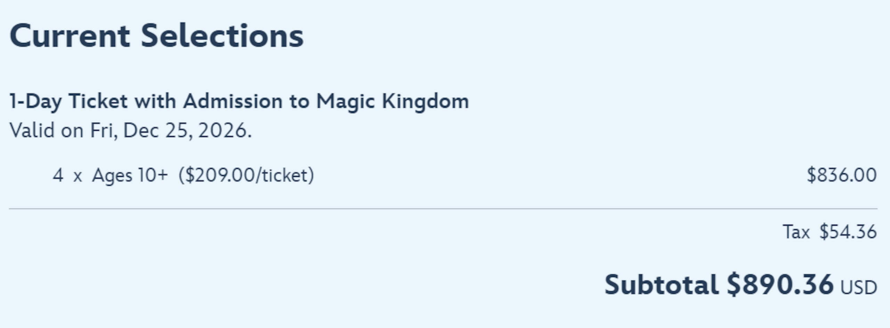Click the word Current in the heading
Image resolution: width=890 pixels, height=328 pixels.
click(70, 36)
